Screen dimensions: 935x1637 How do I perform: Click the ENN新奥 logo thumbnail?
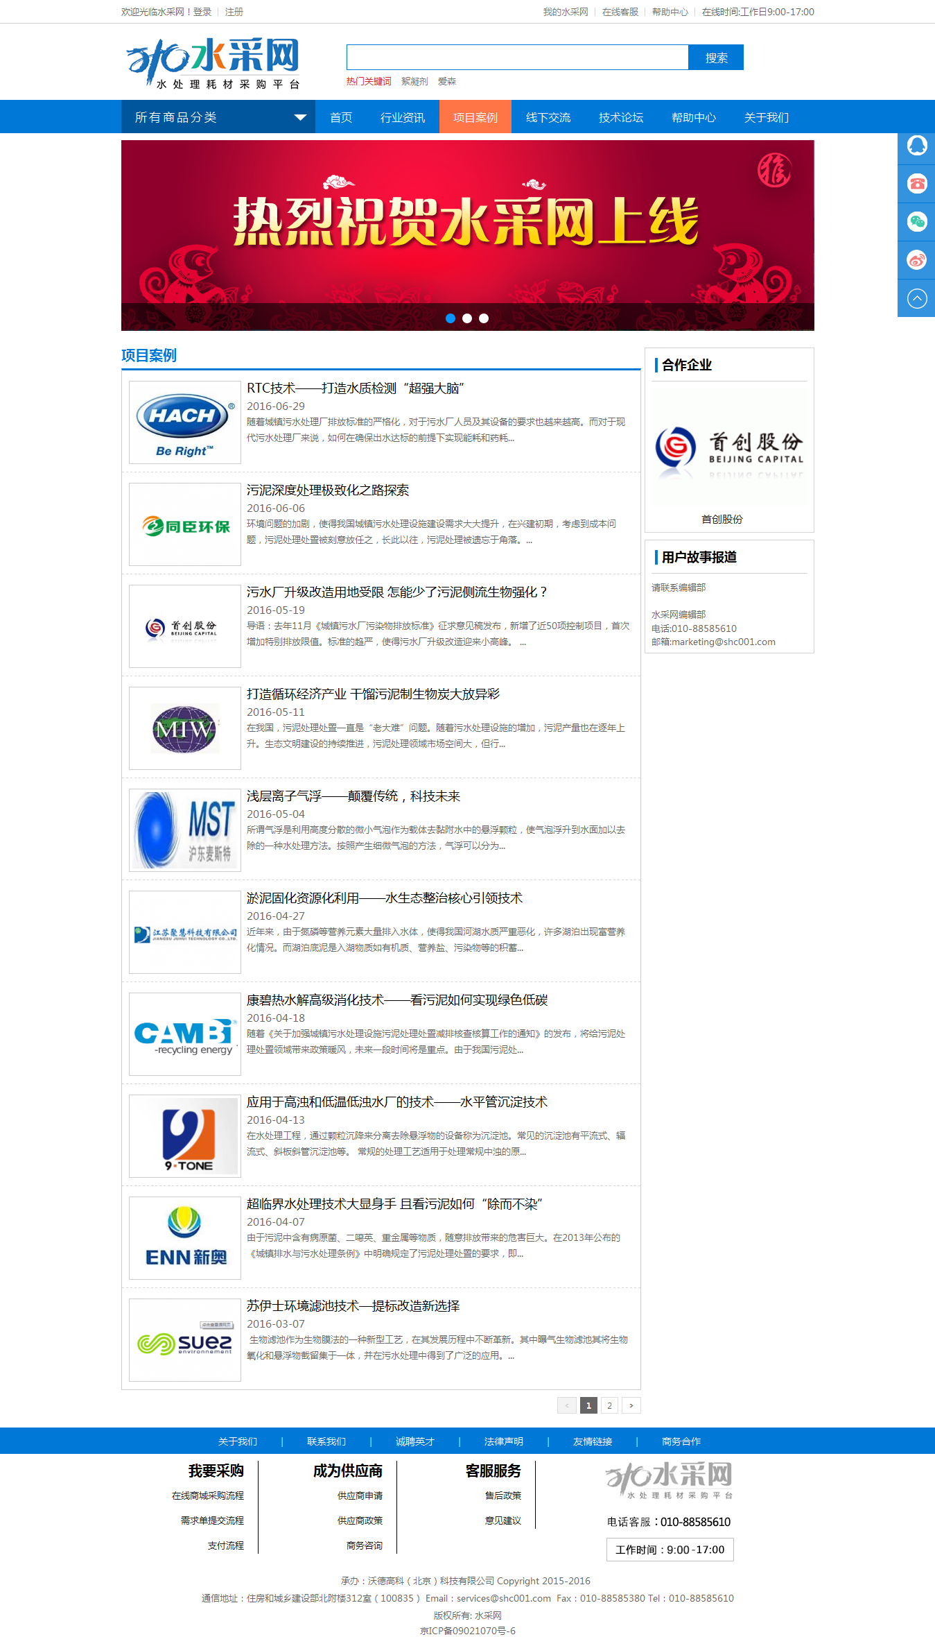(185, 1238)
